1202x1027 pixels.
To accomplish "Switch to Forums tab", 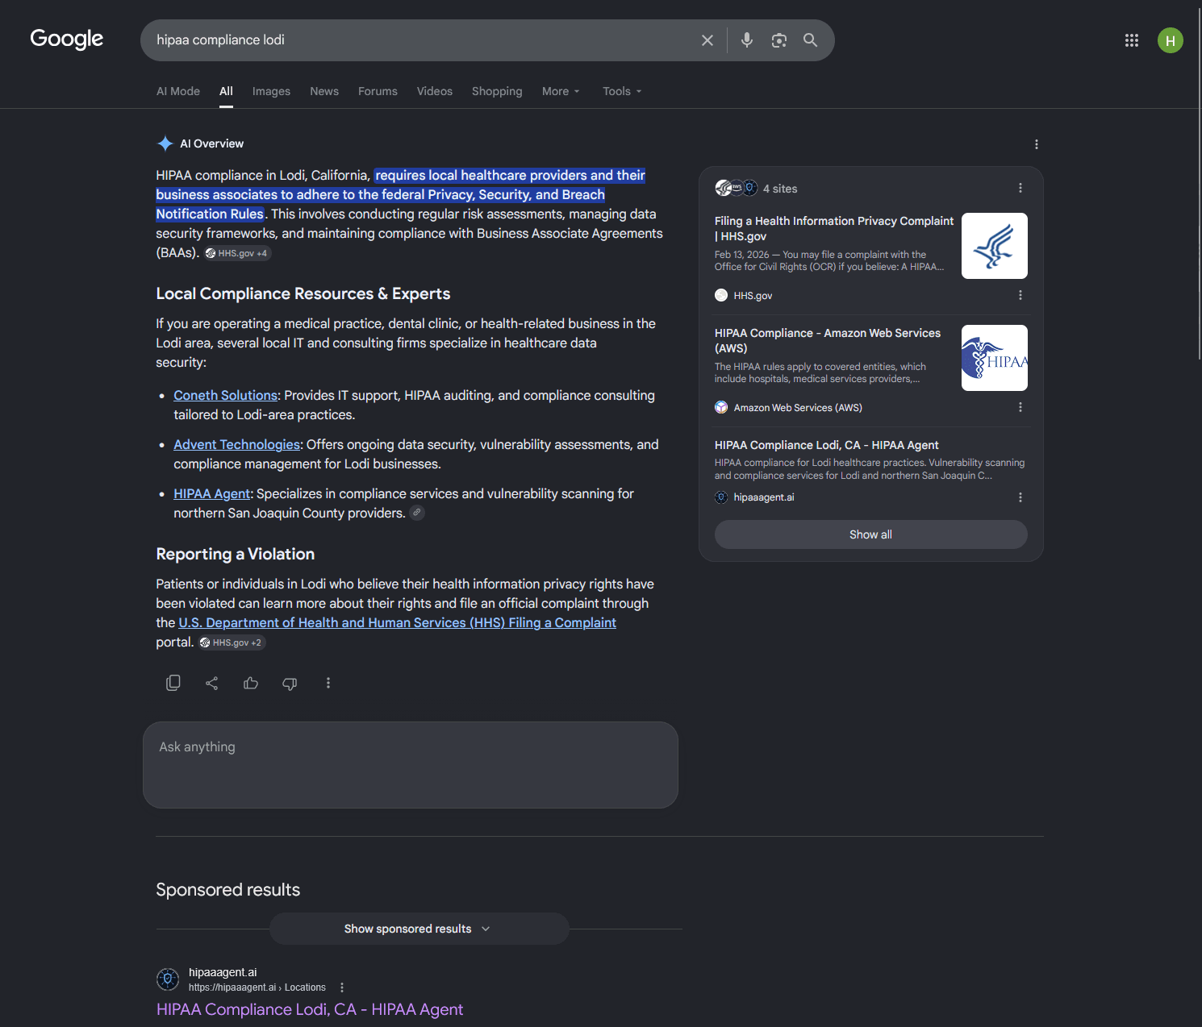I will pos(378,91).
